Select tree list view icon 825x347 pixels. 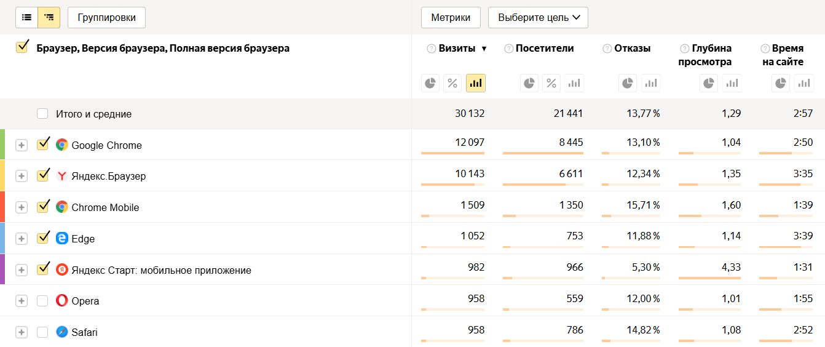coord(49,18)
